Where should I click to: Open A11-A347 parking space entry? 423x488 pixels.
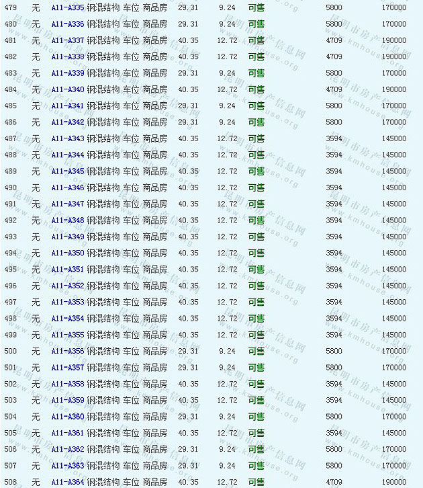(68, 204)
